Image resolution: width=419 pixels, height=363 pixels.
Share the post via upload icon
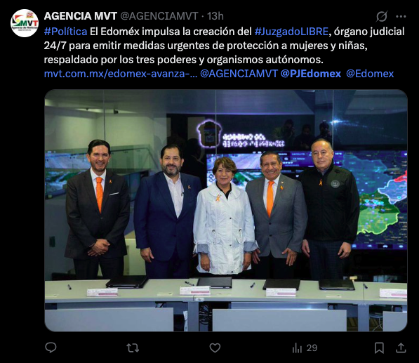(x=401, y=348)
